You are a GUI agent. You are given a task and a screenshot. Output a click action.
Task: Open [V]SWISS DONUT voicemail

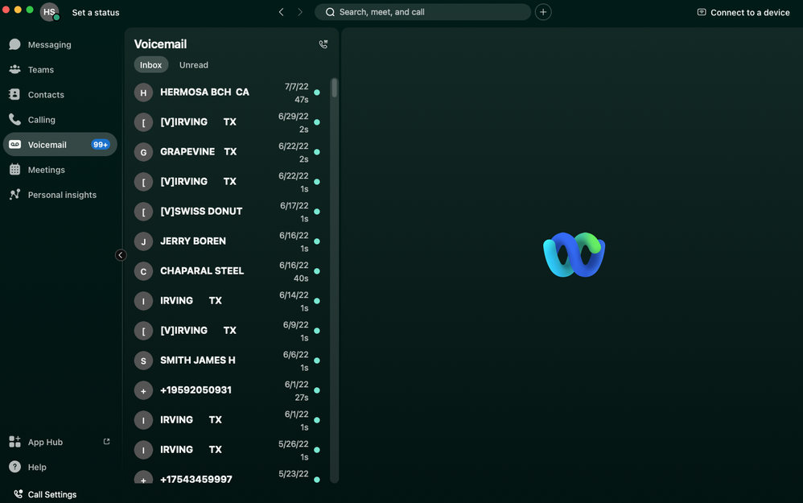(x=228, y=212)
